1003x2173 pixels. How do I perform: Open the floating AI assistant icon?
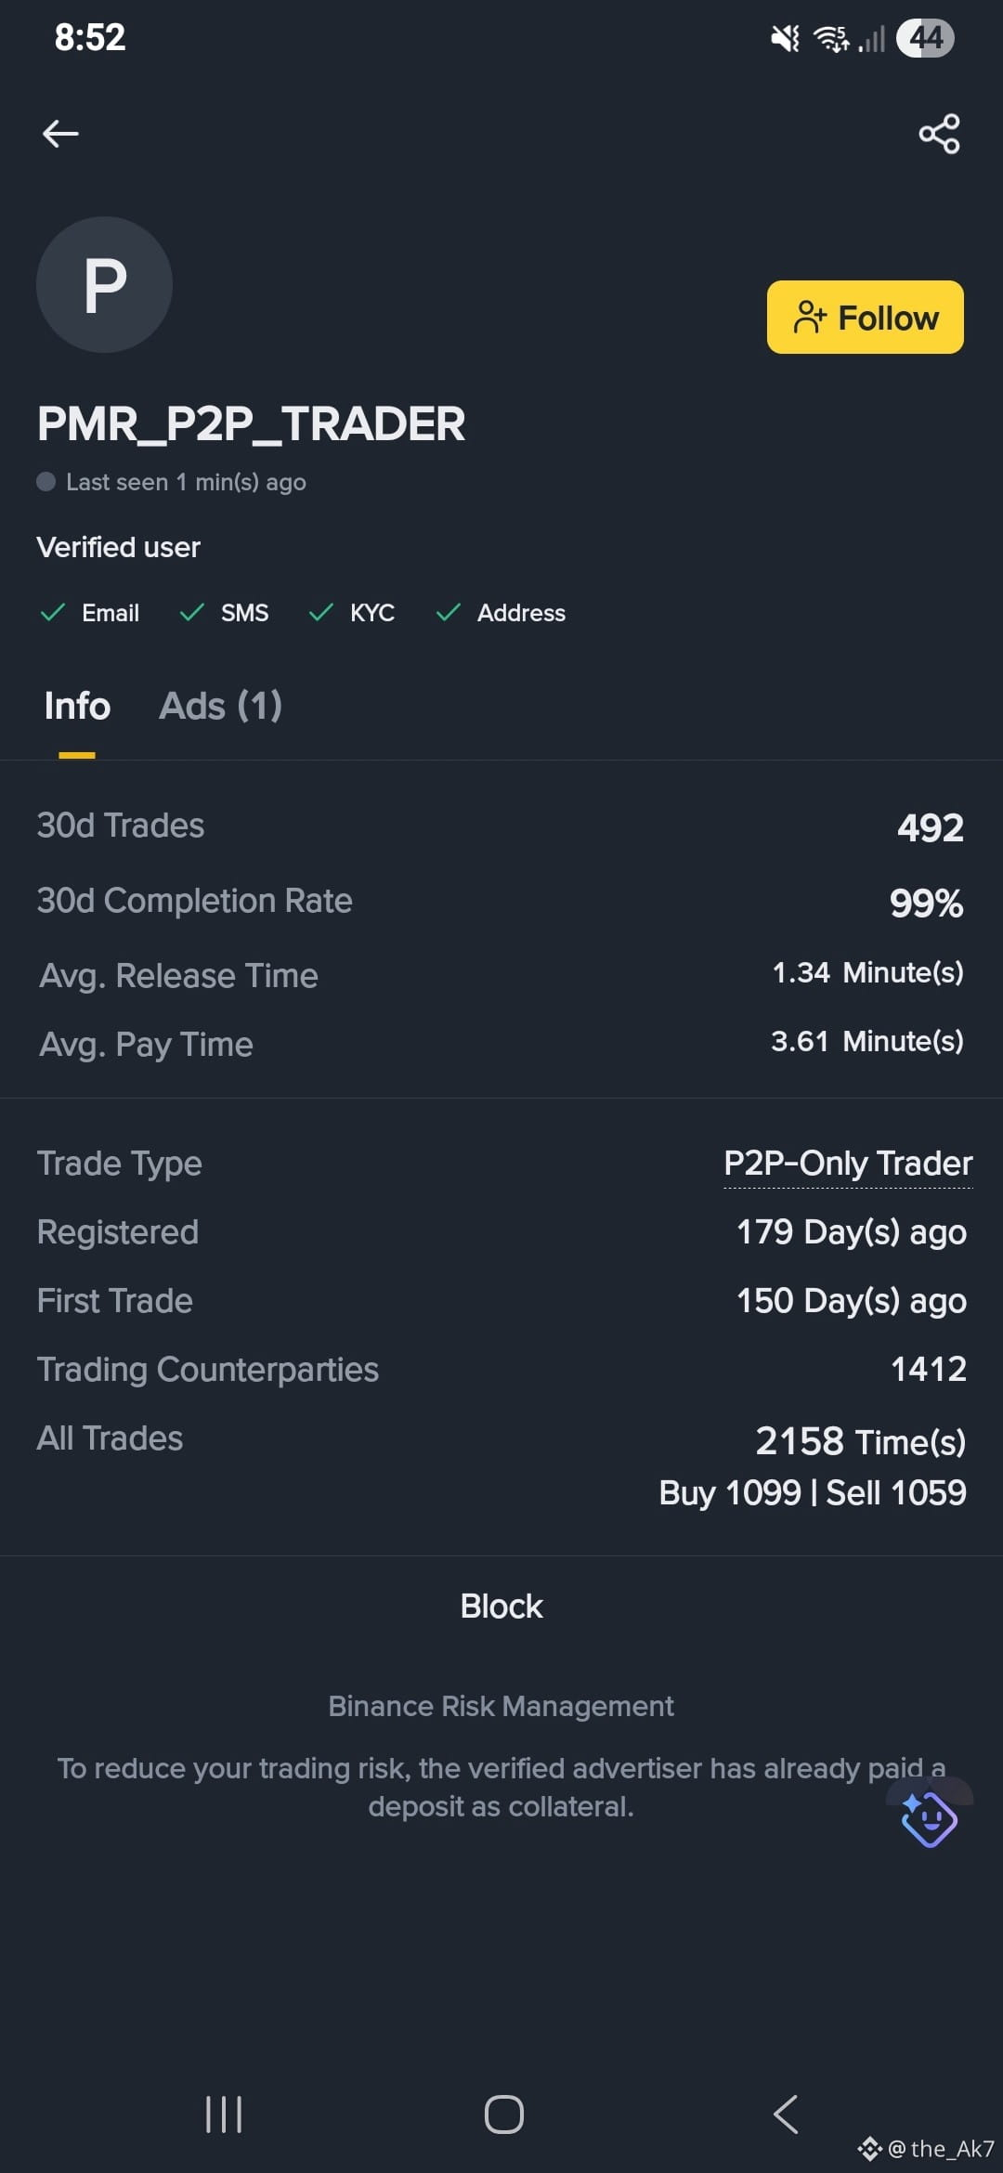point(929,1818)
